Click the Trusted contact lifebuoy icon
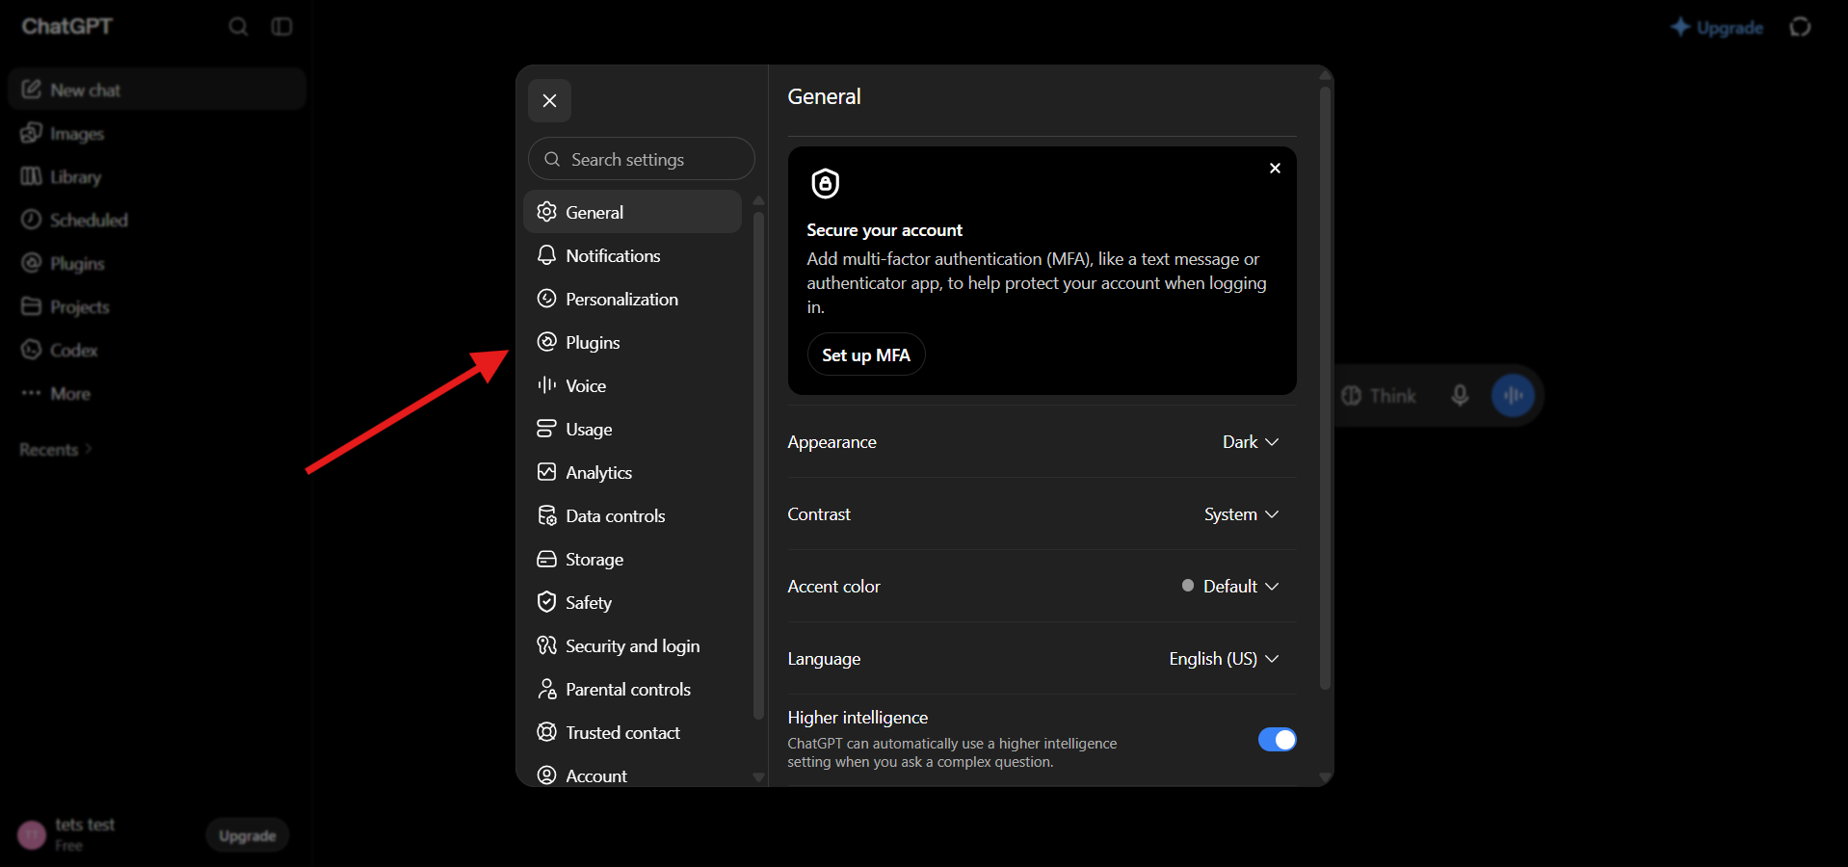The height and width of the screenshot is (867, 1848). (x=546, y=732)
